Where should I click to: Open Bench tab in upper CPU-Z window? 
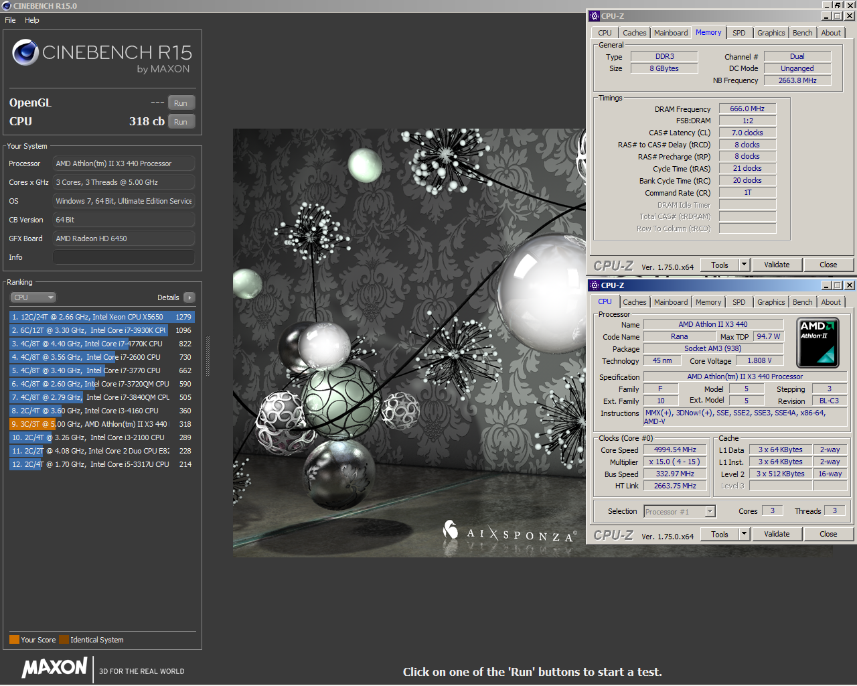tap(802, 33)
